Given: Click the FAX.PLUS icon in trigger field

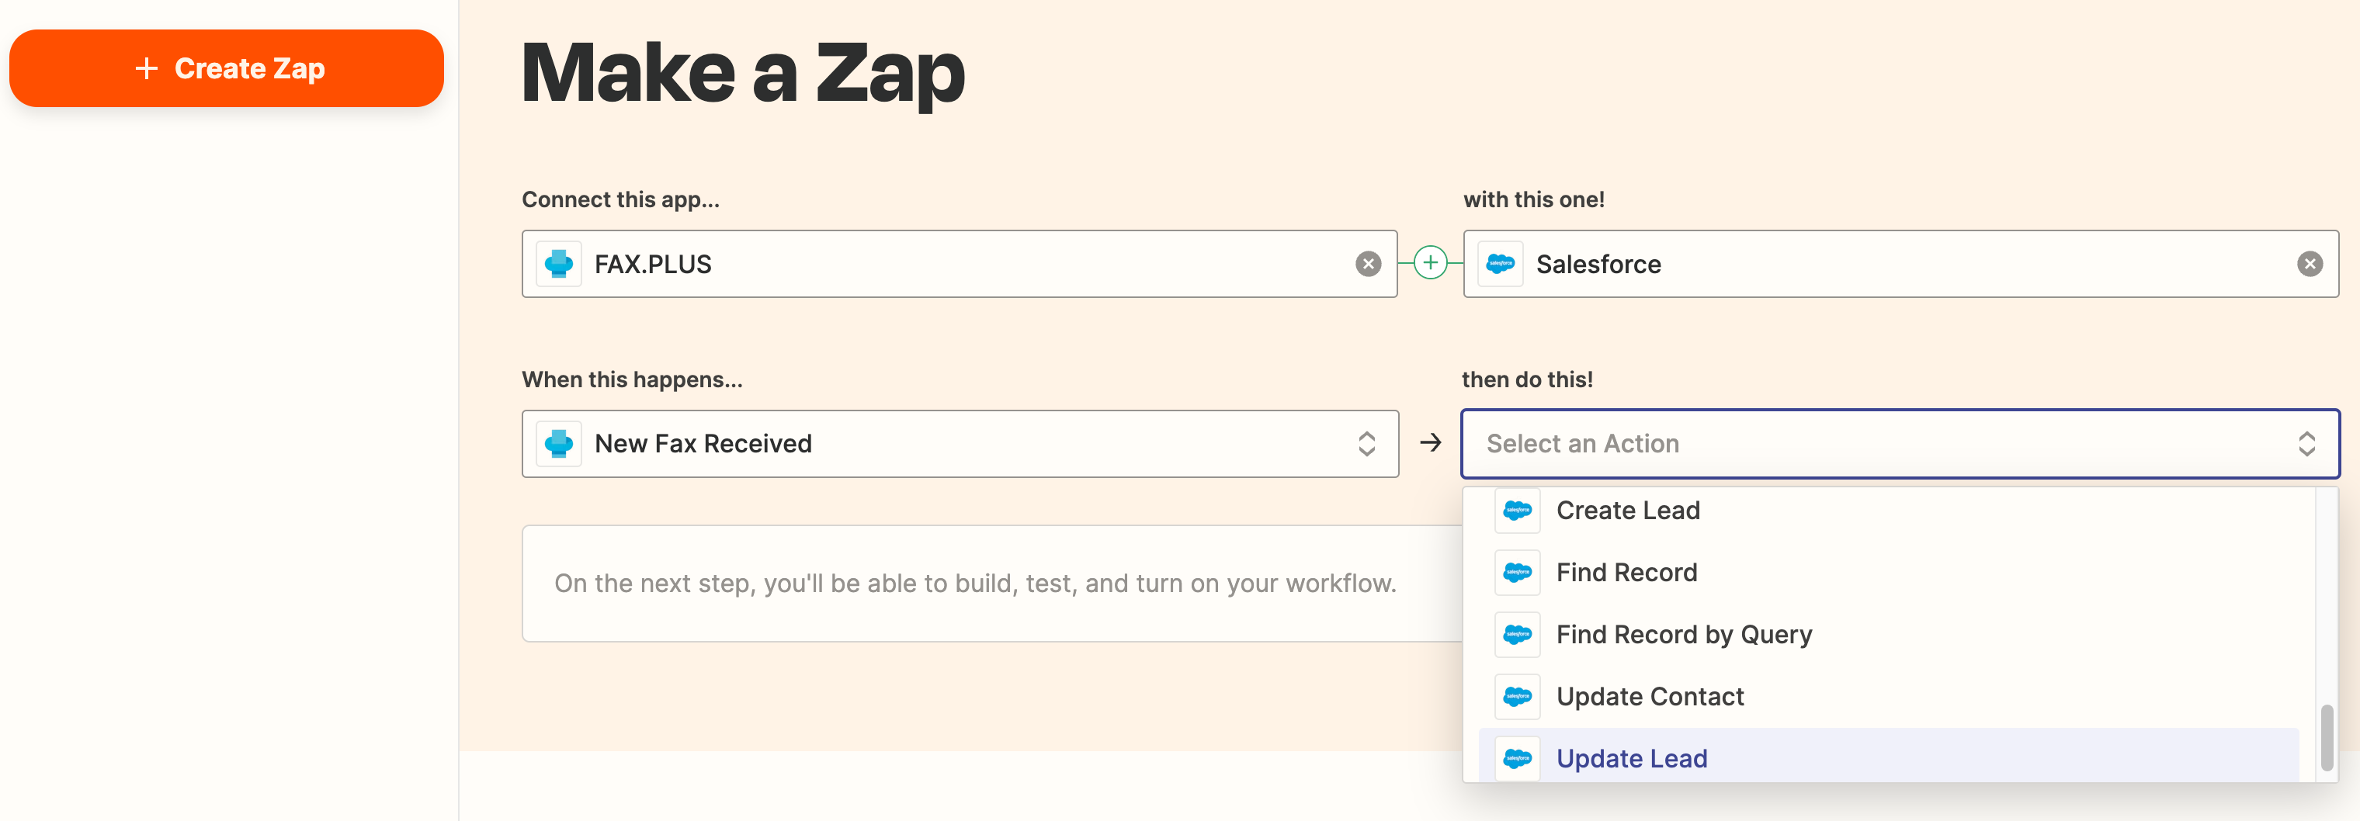Looking at the screenshot, I should tap(559, 444).
